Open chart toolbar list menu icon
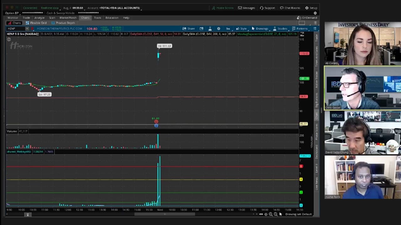The width and height of the screenshot is (401, 225). point(315,28)
